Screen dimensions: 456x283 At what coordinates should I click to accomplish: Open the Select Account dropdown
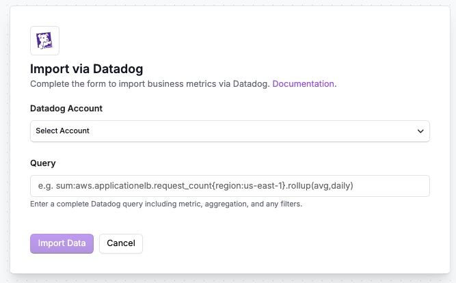coord(230,131)
